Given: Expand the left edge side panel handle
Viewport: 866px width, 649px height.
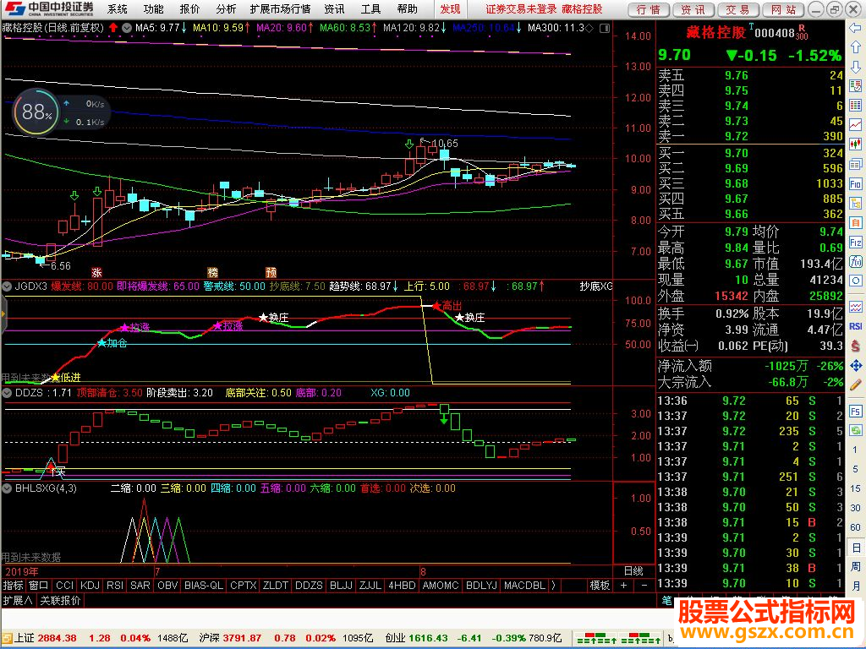Looking at the screenshot, I should 3,314.
